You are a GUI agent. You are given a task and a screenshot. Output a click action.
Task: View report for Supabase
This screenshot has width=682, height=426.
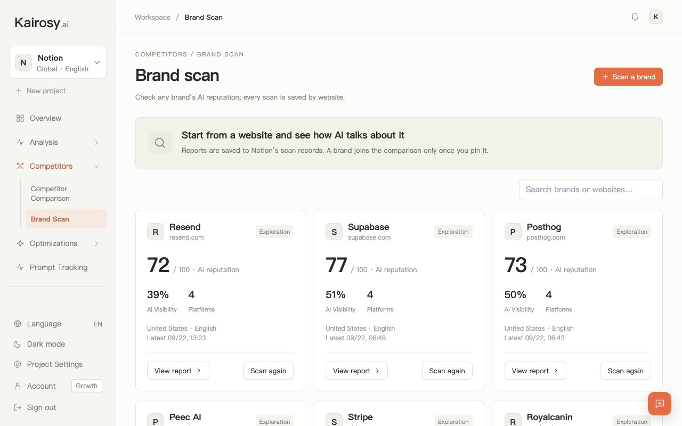(x=356, y=371)
